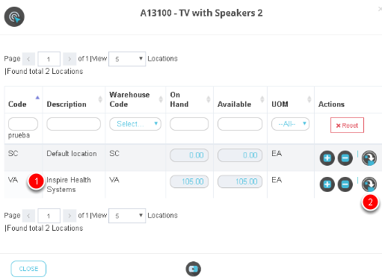Screen dimensions: 382x280
Task: Click the minus icon in the SC row
Action: click(x=345, y=158)
